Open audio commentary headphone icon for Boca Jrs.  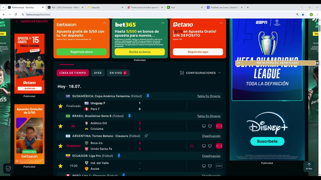[x=192, y=146]
